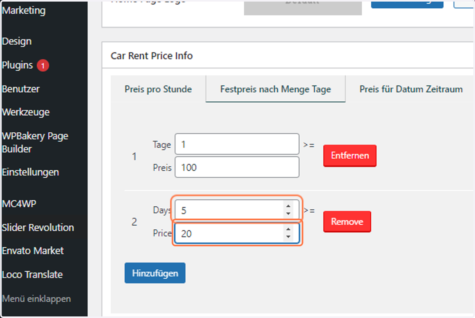Click the Tage field with value 1
475x318 pixels.
pos(237,144)
